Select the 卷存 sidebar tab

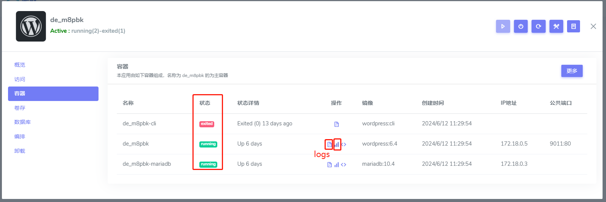pyautogui.click(x=20, y=108)
